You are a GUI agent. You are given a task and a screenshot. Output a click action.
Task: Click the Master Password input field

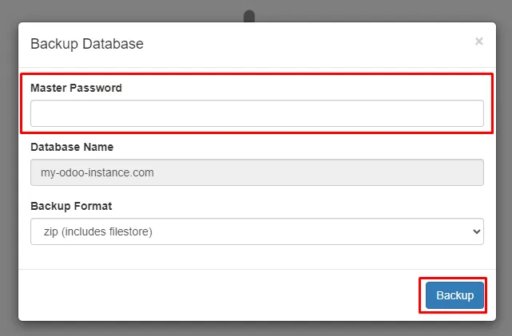click(257, 113)
